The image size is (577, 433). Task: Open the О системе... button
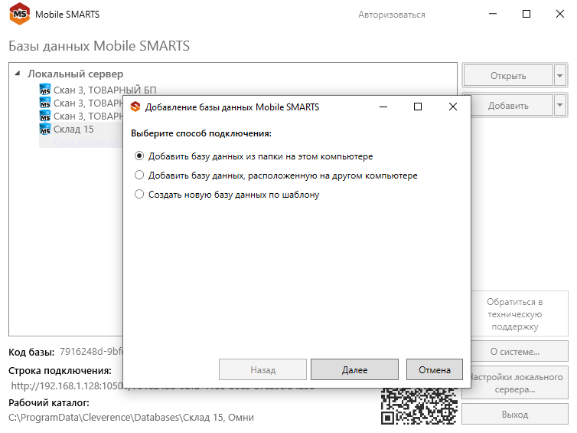pos(515,352)
